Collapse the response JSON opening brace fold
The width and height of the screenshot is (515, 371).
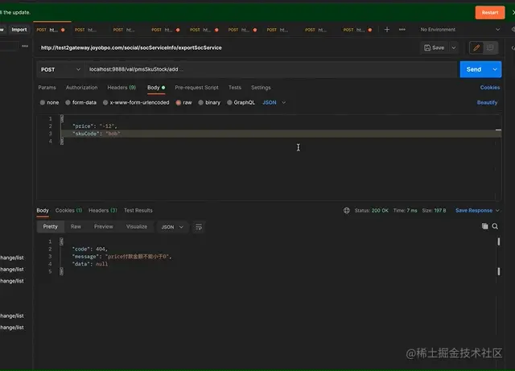click(x=61, y=241)
